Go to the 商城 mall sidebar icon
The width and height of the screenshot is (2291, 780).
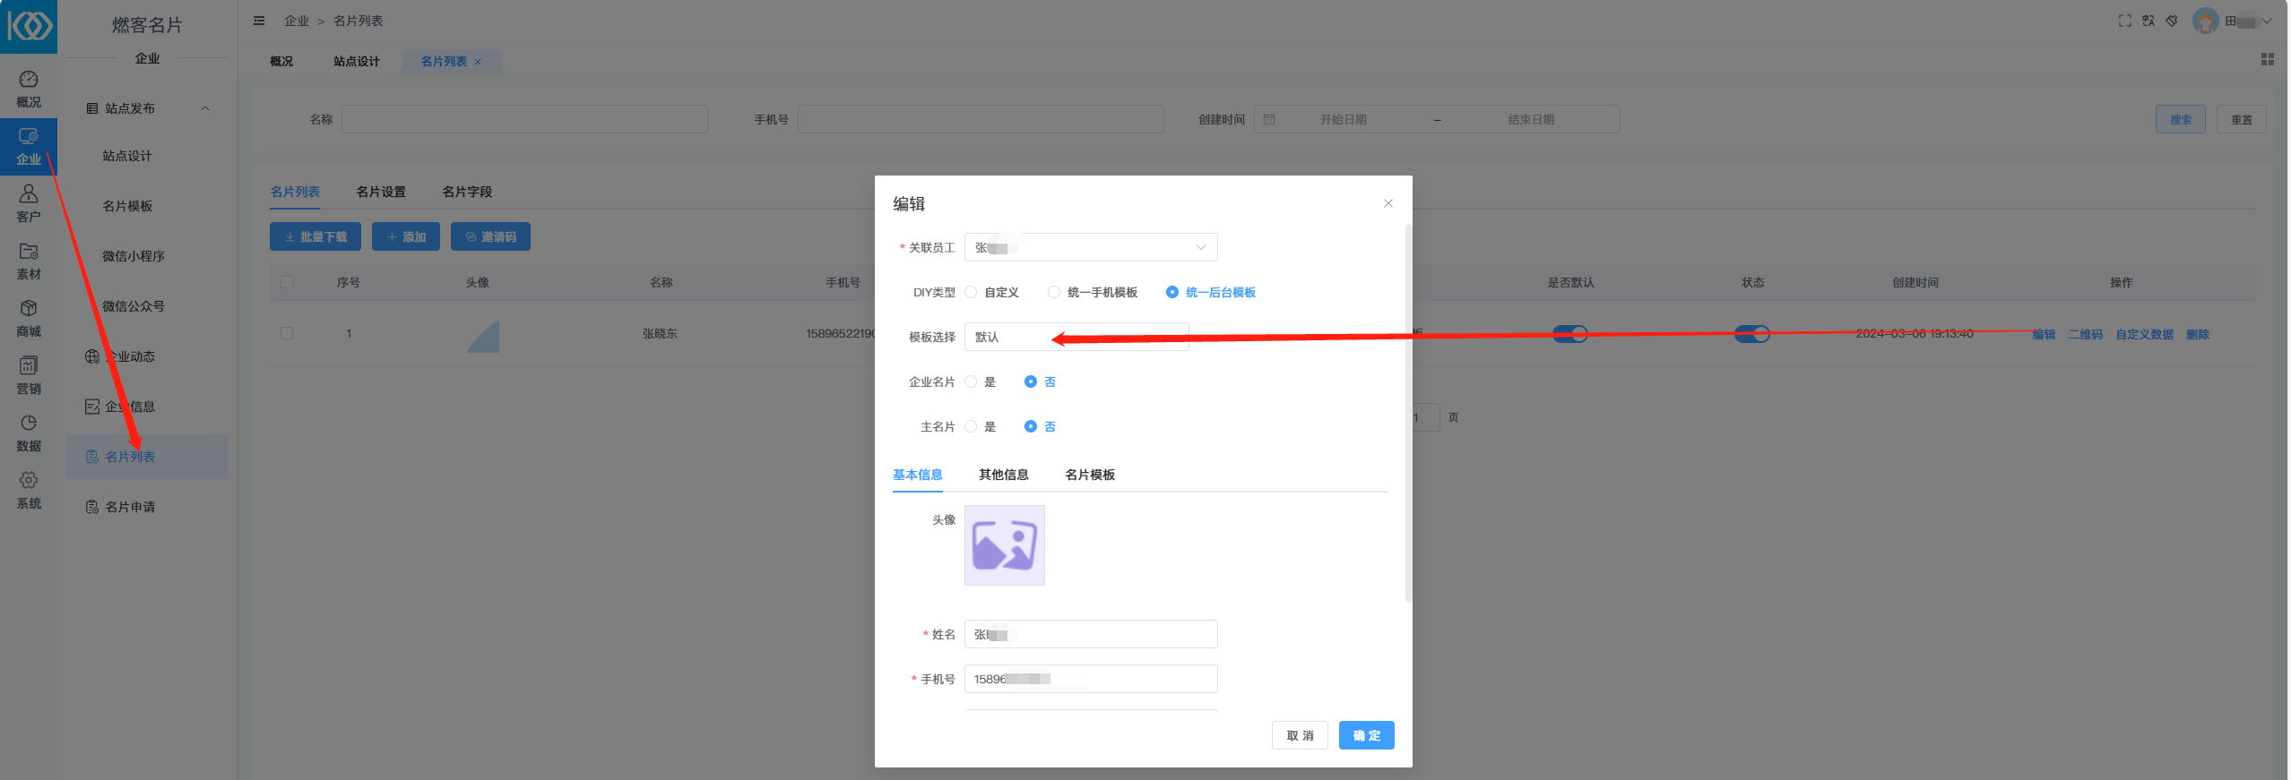click(x=29, y=318)
